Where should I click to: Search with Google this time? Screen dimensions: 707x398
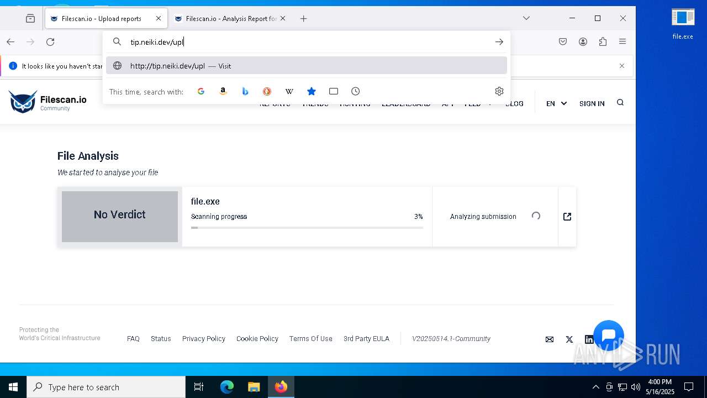[x=201, y=91]
